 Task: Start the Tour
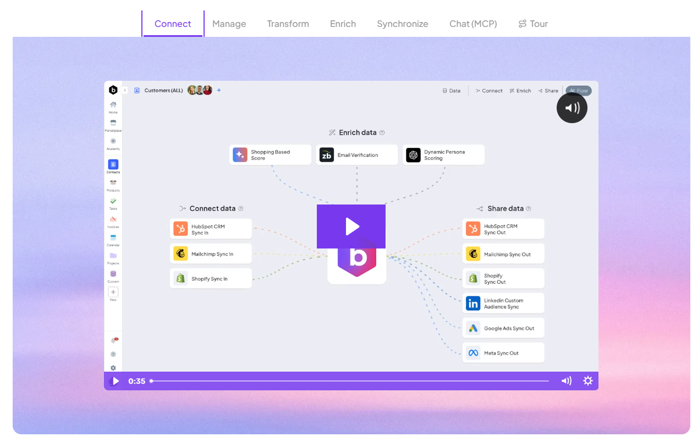[x=533, y=24]
